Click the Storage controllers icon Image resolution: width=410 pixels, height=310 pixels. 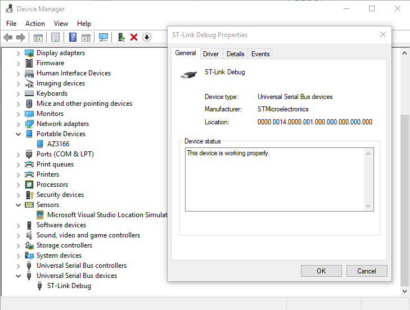[x=29, y=245]
